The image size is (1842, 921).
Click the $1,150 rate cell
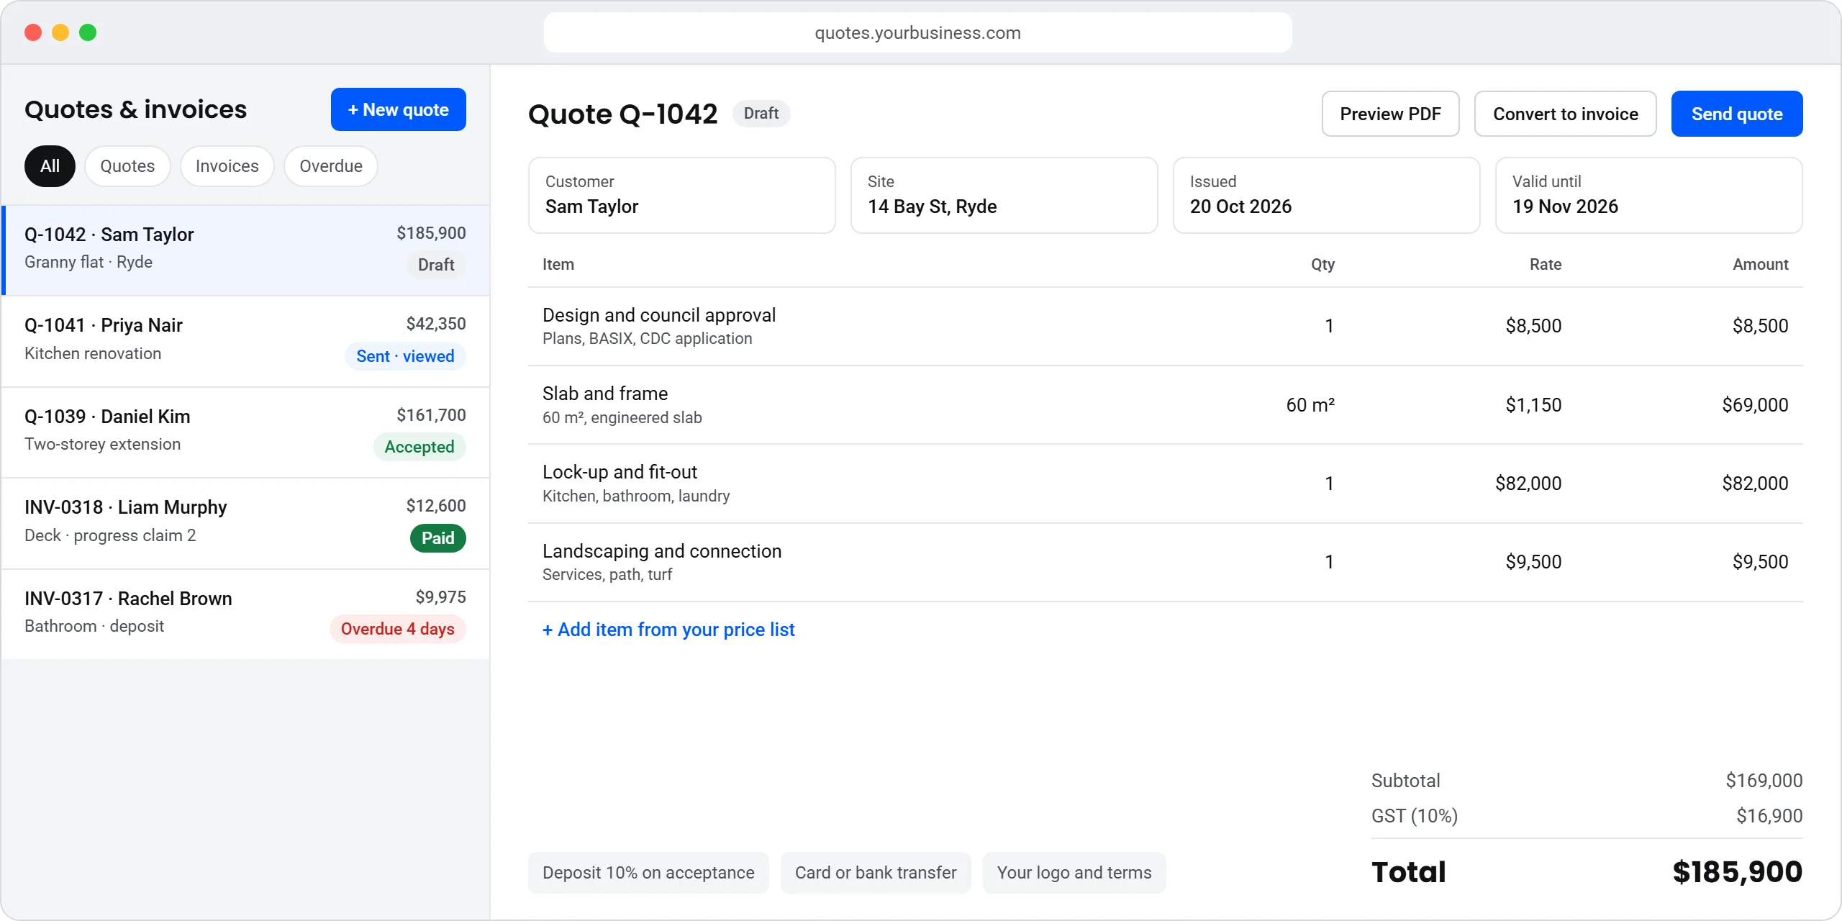point(1533,405)
